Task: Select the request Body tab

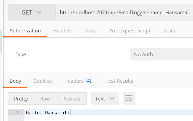Action: coord(91,31)
